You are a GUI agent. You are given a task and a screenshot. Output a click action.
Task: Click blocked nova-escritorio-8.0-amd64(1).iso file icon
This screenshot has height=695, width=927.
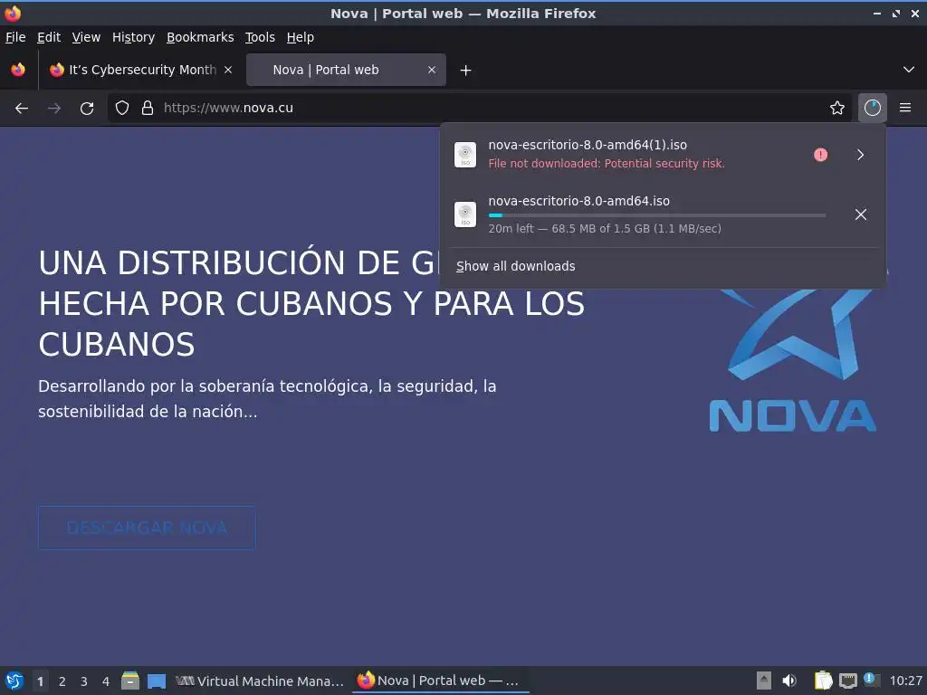(x=465, y=155)
